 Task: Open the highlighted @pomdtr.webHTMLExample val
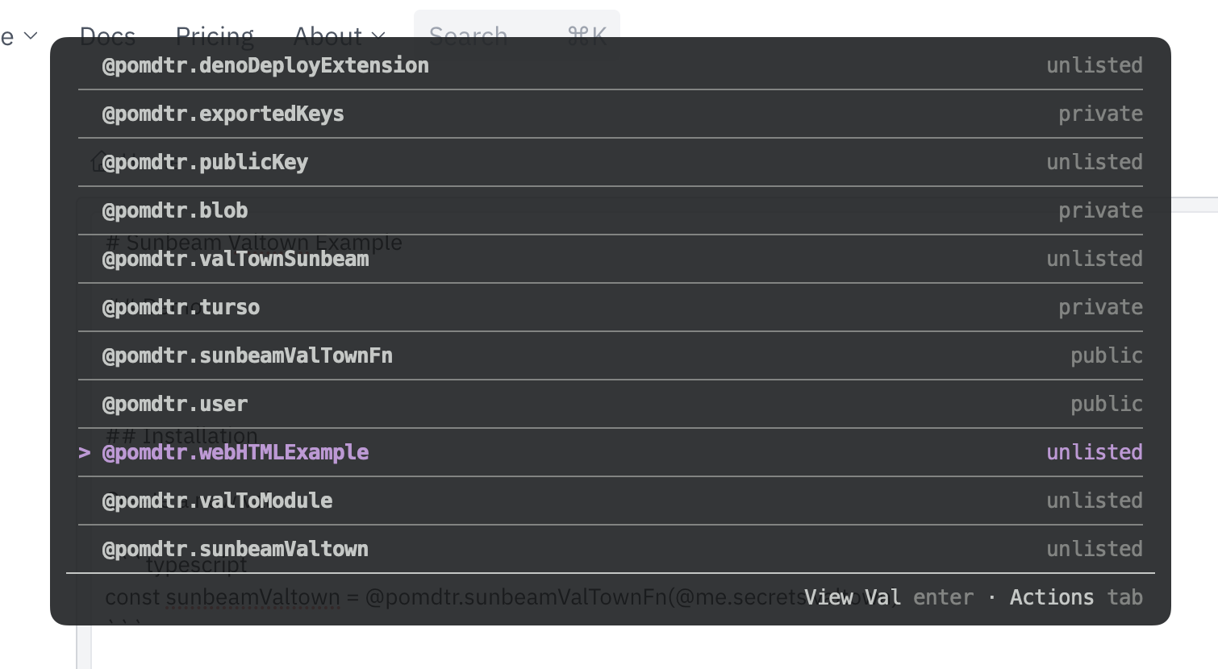[611, 452]
